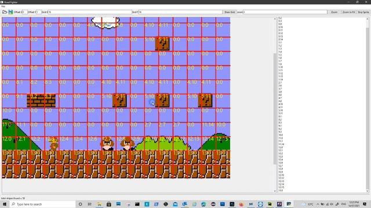Click the grid tile labeled 12.6
The height and width of the screenshot is (208, 371).
[94, 143]
